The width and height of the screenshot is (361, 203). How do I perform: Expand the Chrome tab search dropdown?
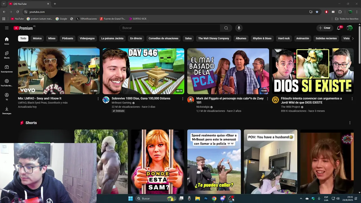tap(4, 4)
